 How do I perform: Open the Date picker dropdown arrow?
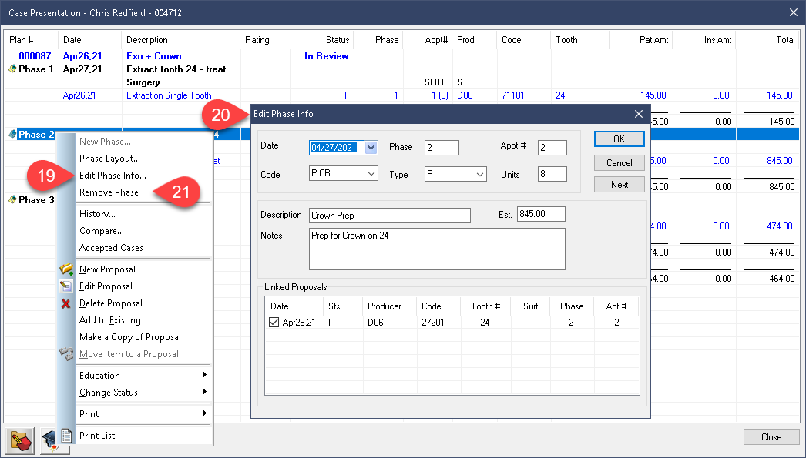(371, 148)
